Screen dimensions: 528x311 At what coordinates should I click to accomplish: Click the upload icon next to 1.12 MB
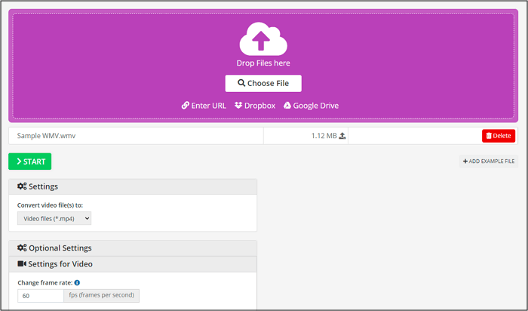pos(342,136)
